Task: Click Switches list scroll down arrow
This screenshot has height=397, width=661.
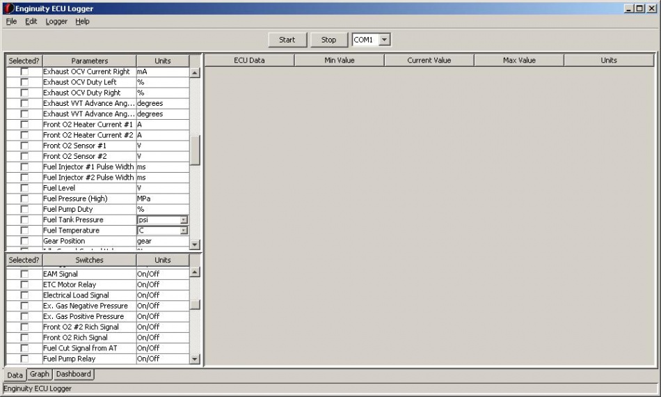Action: coord(195,359)
